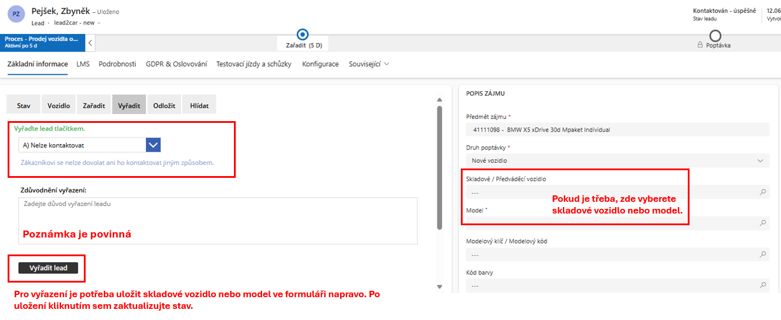Screen dimensions: 781x320
Task: Click the scroll-down arrow of left panel
Action: point(440,287)
